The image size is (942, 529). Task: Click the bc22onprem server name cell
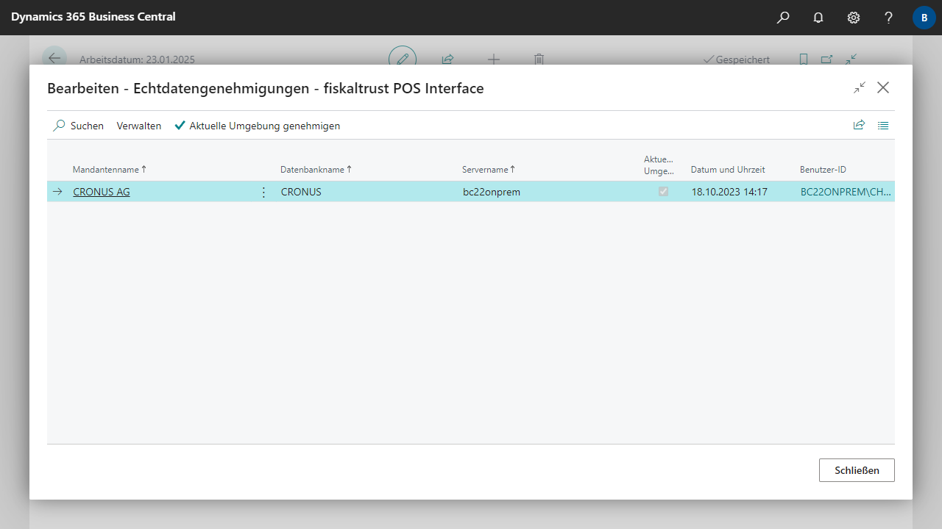(x=492, y=192)
